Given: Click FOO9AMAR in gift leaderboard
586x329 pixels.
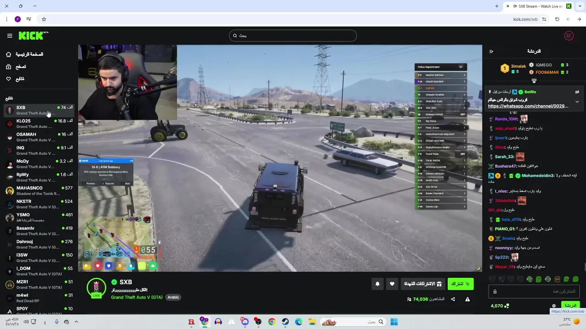Looking at the screenshot, I should tap(548, 72).
